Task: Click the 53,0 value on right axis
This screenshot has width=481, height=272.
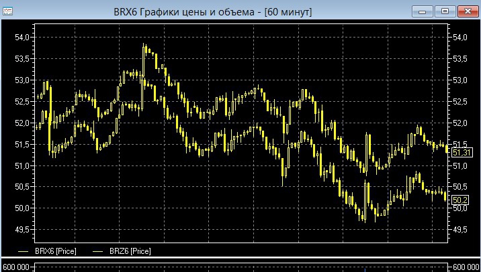Action: (x=460, y=80)
